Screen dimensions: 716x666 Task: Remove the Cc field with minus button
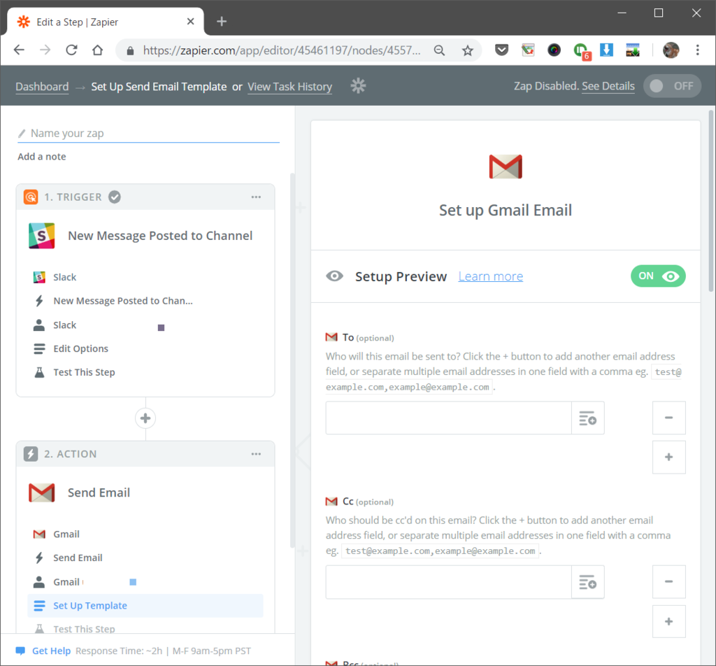(668, 581)
